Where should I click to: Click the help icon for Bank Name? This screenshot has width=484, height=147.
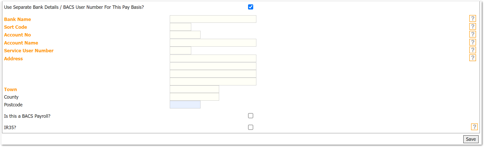coord(472,18)
